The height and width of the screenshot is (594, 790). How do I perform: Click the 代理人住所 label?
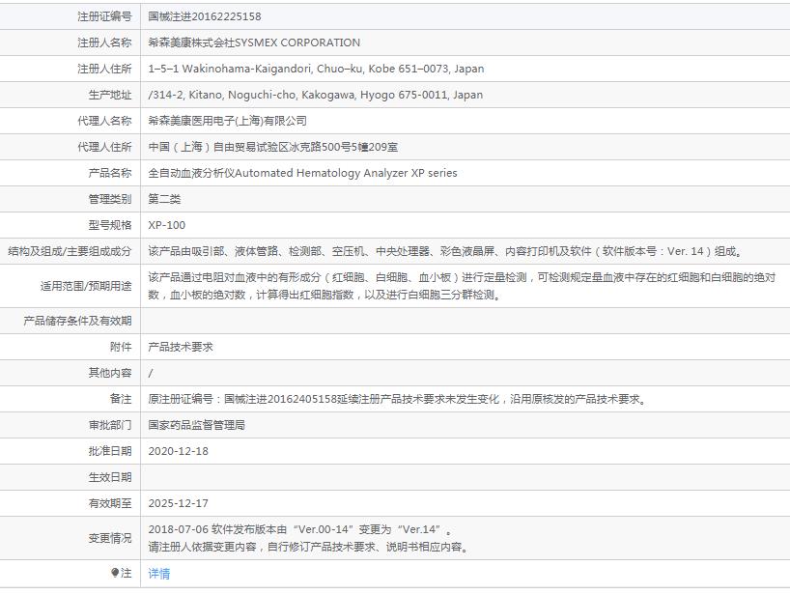click(x=104, y=147)
